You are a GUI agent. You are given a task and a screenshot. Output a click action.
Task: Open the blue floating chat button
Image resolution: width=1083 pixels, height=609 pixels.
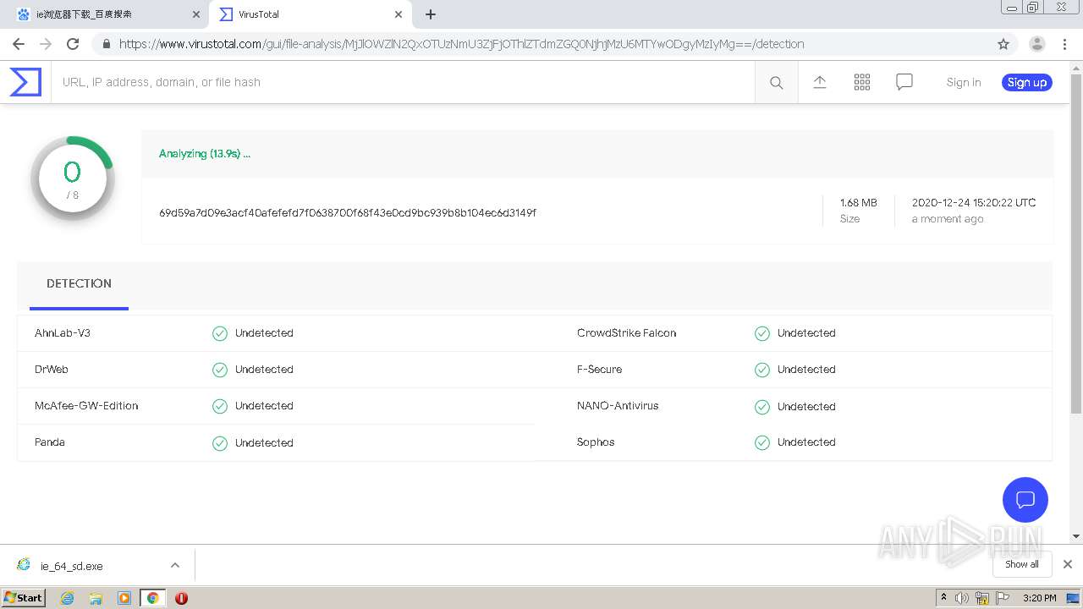coord(1025,499)
